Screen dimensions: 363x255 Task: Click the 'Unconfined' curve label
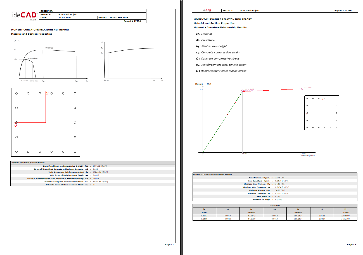click(x=33, y=58)
